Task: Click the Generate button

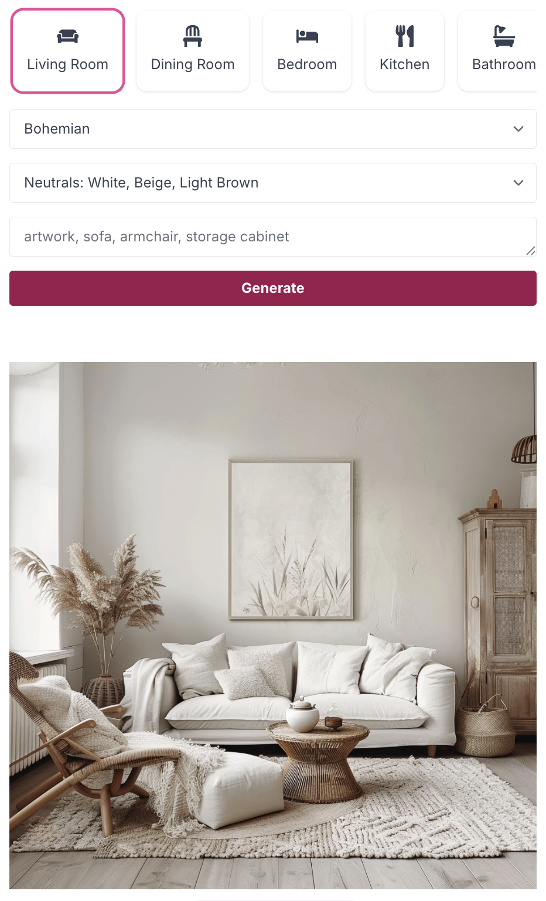Action: click(273, 288)
